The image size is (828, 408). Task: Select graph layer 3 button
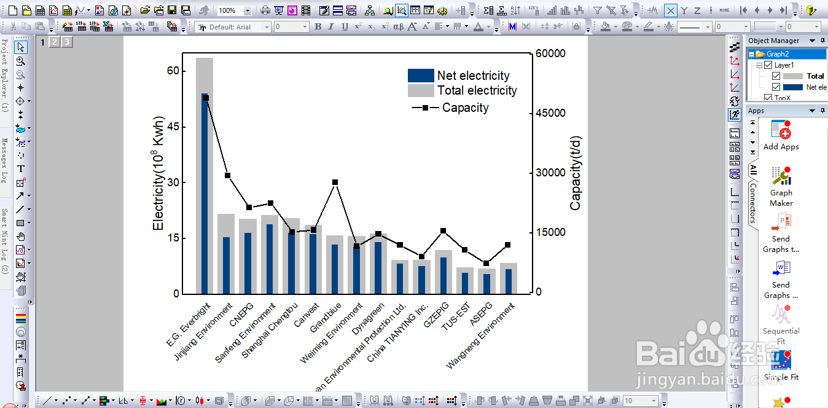[x=66, y=42]
